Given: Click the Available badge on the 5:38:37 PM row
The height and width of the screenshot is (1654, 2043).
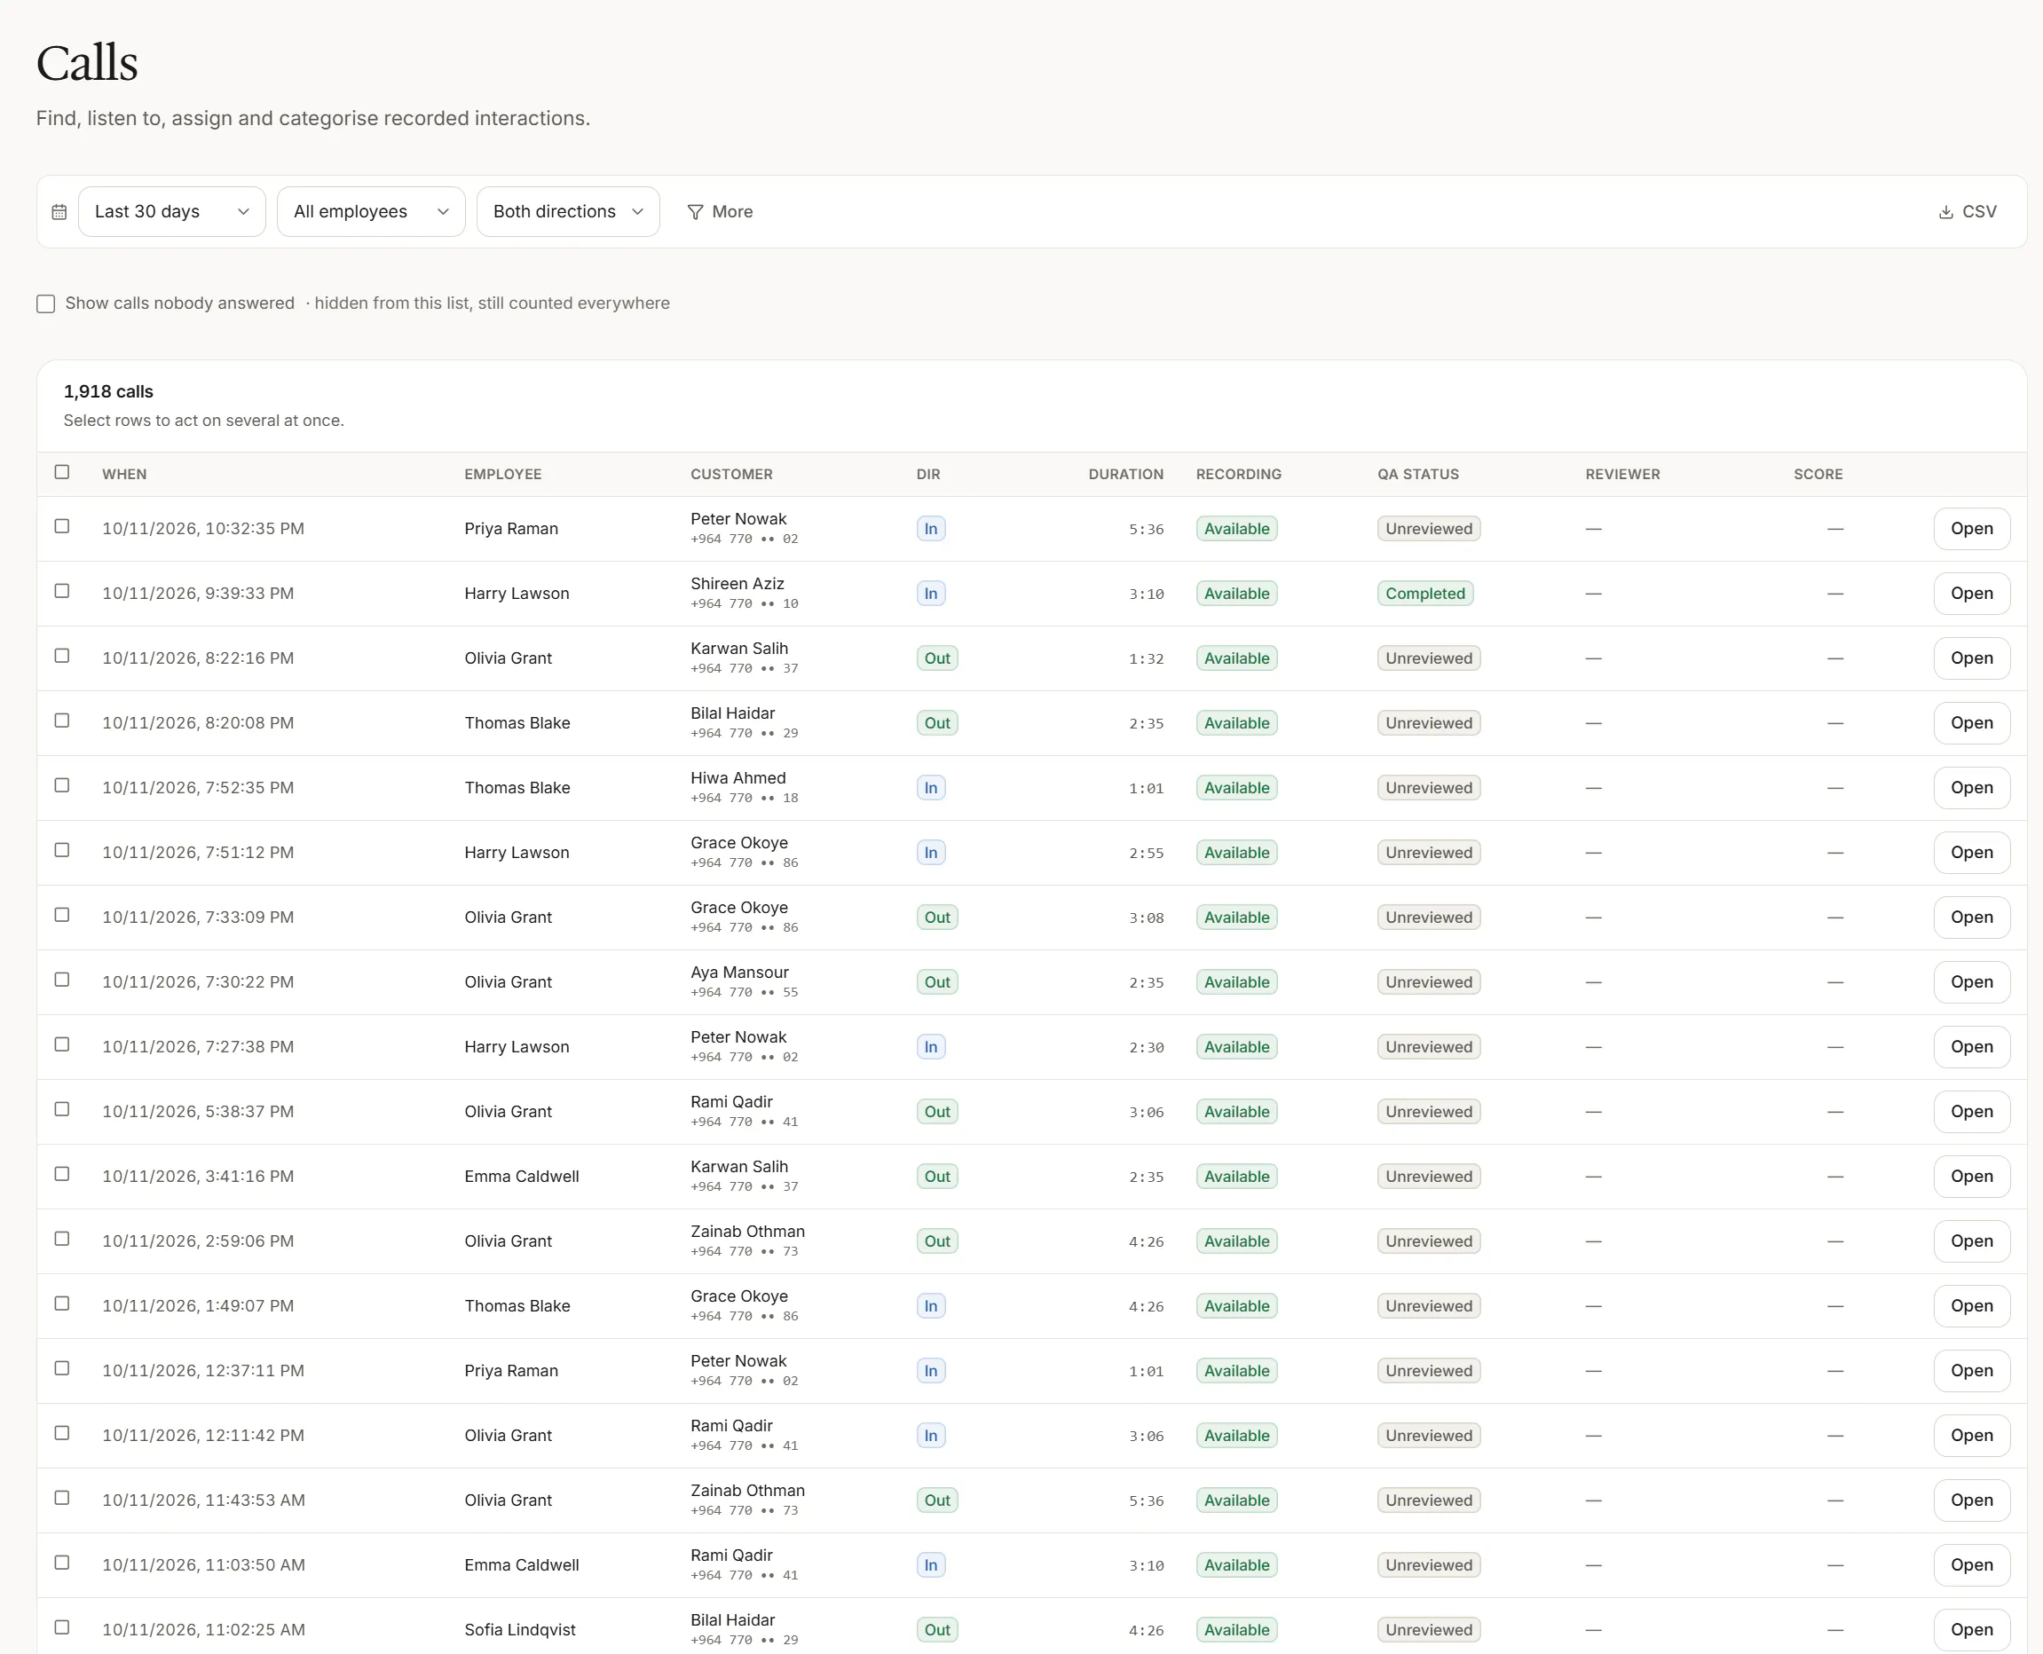Looking at the screenshot, I should pyautogui.click(x=1237, y=1112).
